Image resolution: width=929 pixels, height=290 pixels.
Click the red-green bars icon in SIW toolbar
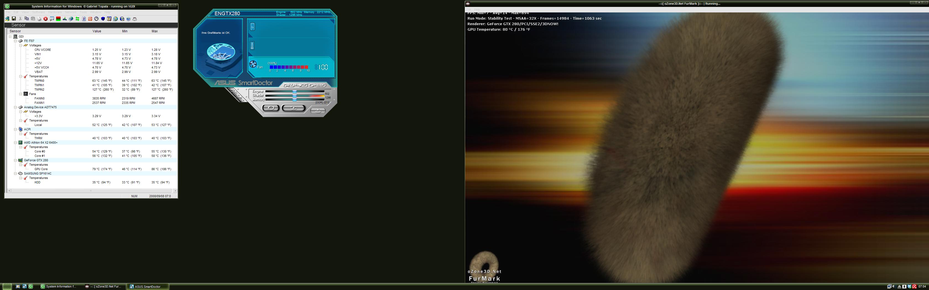point(58,19)
